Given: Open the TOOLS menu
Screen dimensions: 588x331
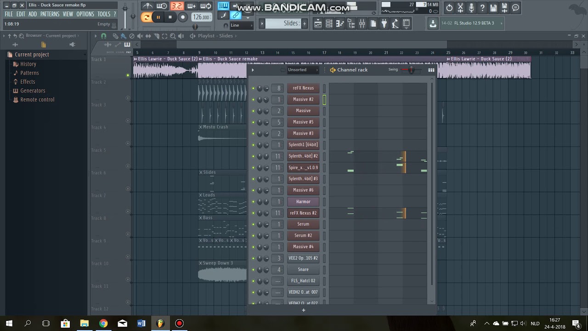Looking at the screenshot, I should pyautogui.click(x=104, y=14).
